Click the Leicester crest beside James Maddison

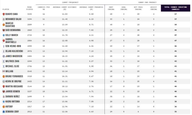(x=3, y=56)
